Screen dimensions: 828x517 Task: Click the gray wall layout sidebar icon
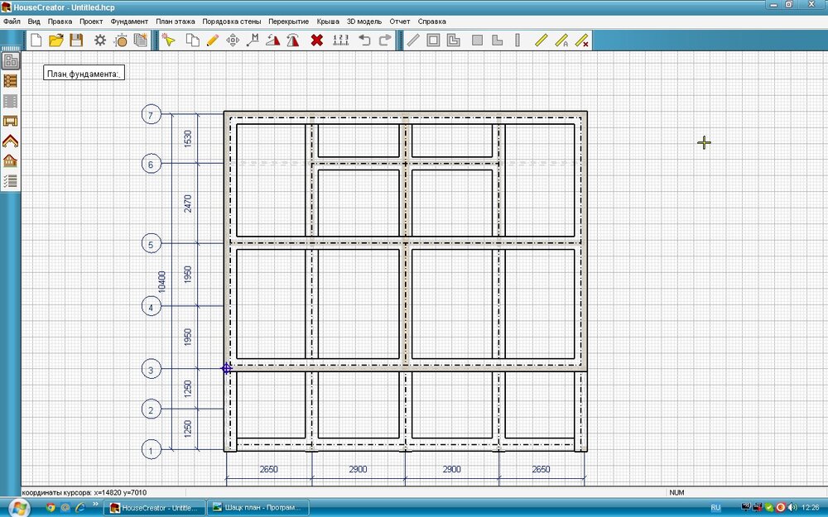pos(10,101)
